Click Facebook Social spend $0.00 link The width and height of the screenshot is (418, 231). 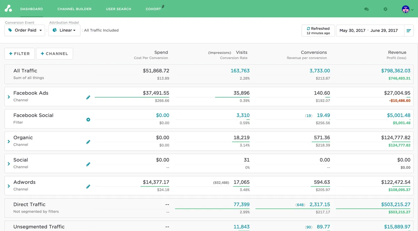pos(162,115)
